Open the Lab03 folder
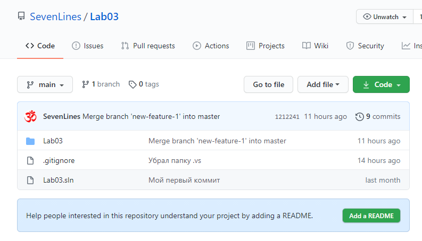Viewport: 422px width, 241px height. [53, 141]
